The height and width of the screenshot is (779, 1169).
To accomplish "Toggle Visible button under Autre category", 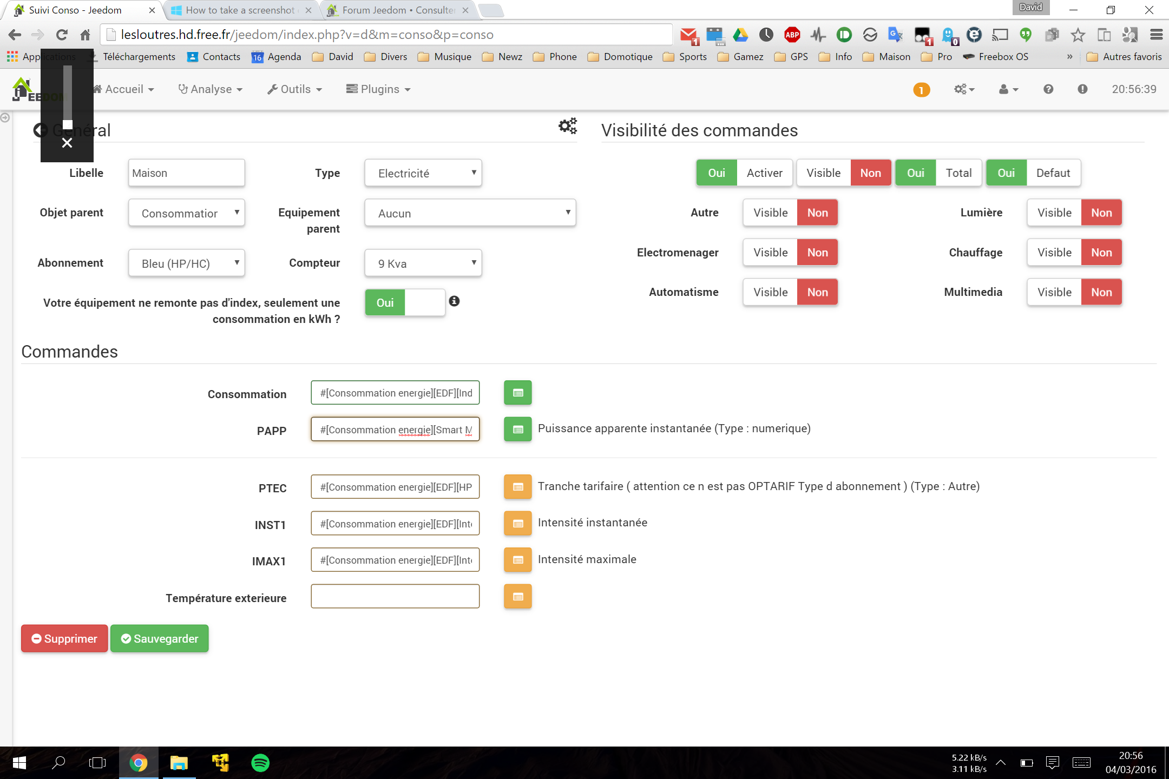I will coord(770,212).
